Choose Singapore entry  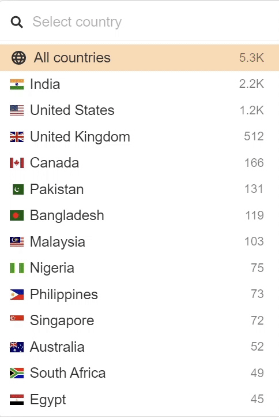click(139, 321)
